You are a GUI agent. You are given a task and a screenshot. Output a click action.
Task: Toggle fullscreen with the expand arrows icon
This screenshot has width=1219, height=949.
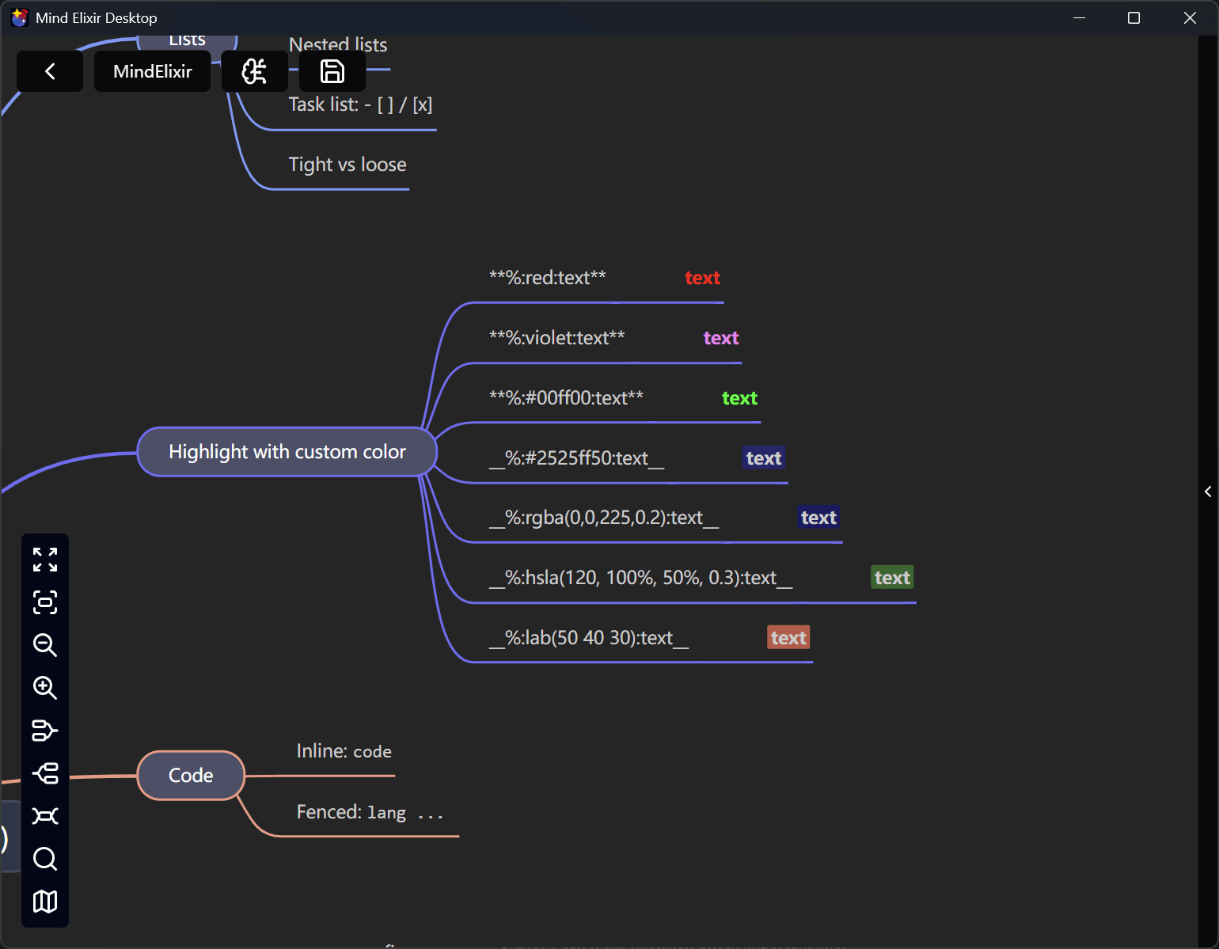pos(45,560)
